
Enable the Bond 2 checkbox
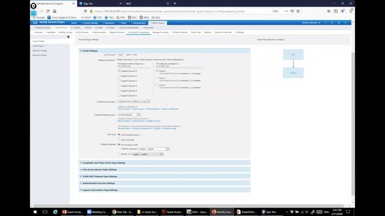click(157, 85)
